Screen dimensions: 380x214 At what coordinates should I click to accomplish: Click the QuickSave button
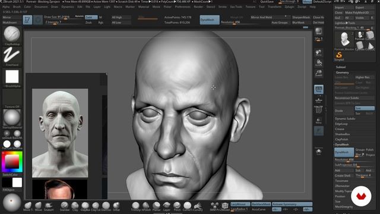click(267, 2)
